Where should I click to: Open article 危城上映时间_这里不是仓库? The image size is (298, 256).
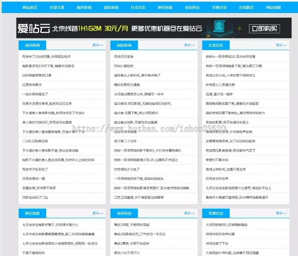coord(226,169)
